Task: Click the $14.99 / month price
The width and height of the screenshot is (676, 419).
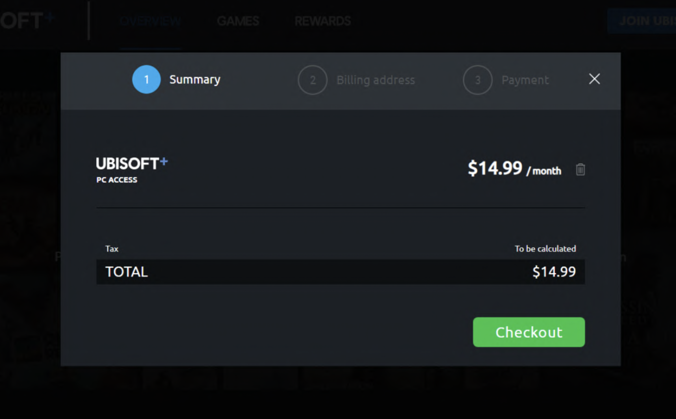Action: [514, 169]
